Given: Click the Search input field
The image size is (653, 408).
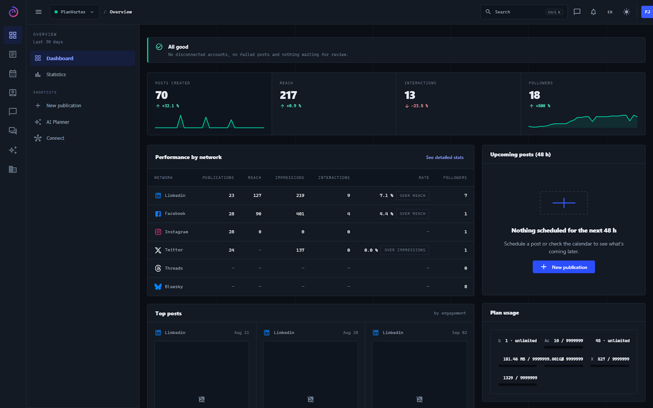Looking at the screenshot, I should click(524, 12).
